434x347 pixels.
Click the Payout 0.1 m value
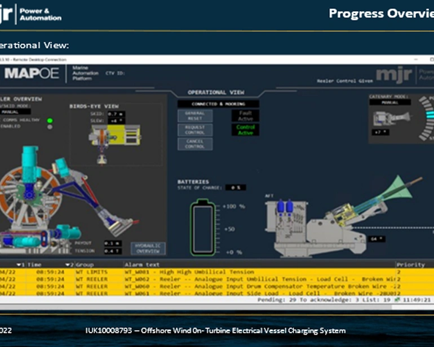[x=113, y=243]
